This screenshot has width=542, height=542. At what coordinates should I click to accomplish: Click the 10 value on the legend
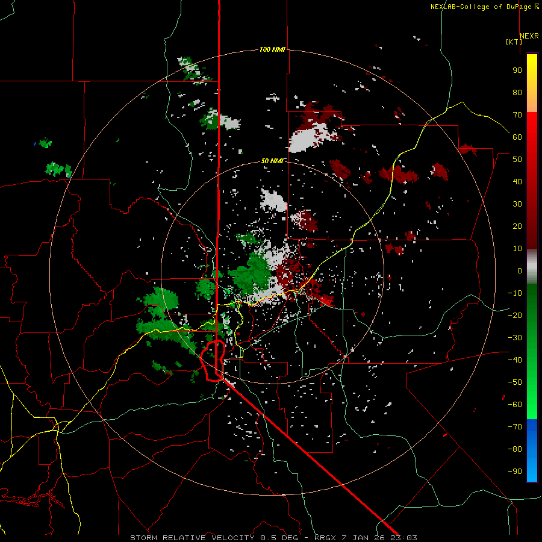click(x=517, y=249)
